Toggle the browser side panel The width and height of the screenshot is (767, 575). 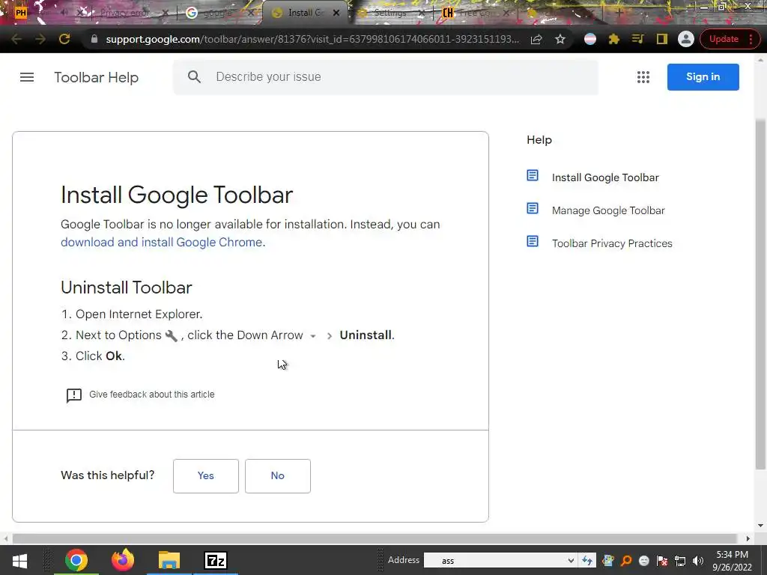click(x=662, y=39)
